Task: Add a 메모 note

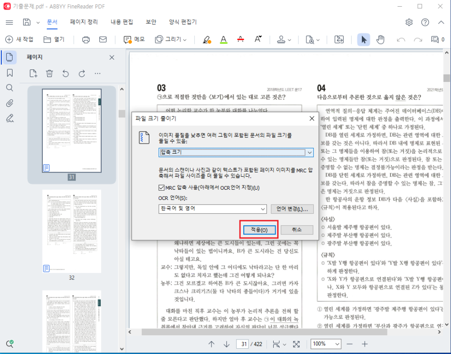Action: pos(134,39)
